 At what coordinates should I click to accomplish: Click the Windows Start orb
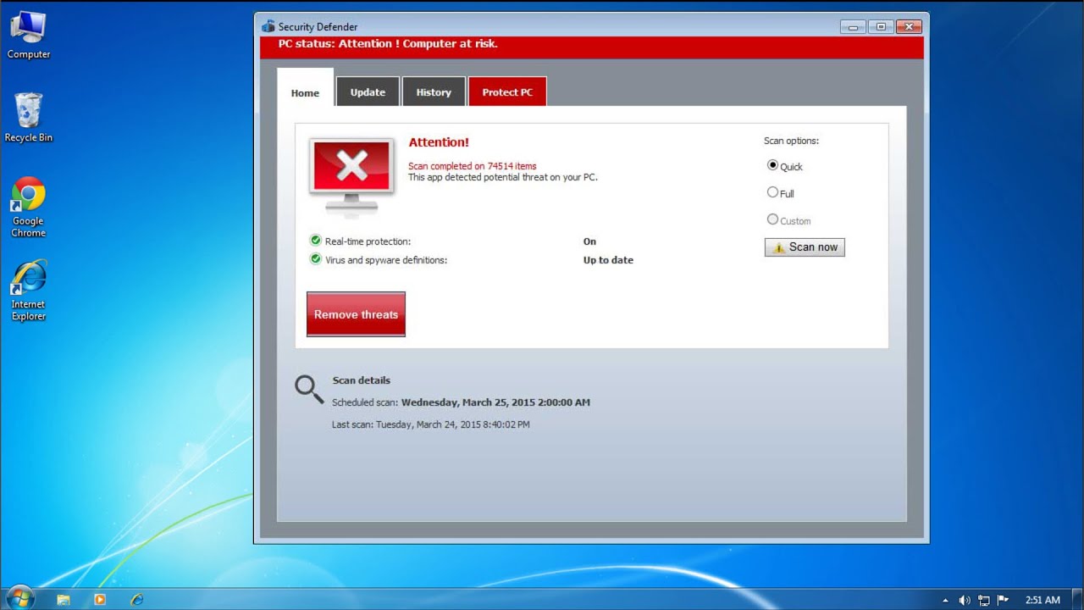[19, 599]
